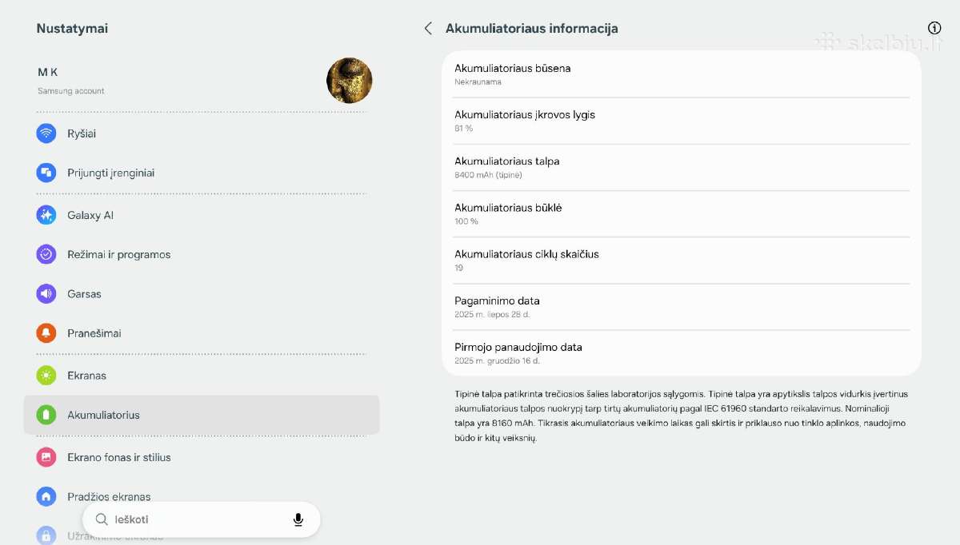Go back with the arrow next to Akumuliatoriaus informacija

[x=428, y=29]
